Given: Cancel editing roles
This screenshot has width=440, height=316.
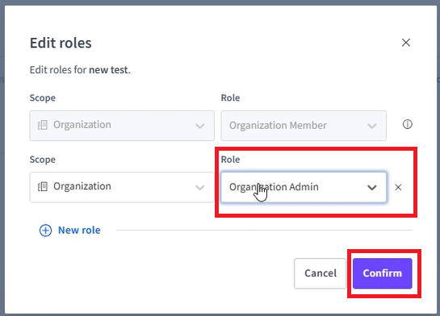Looking at the screenshot, I should (x=321, y=273).
